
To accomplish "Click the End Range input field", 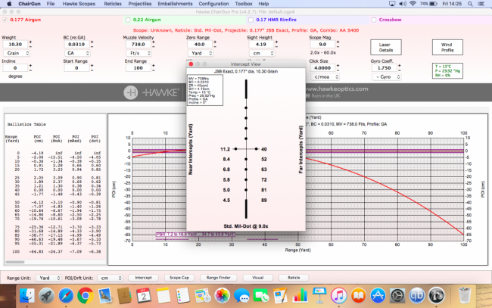I will coord(139,68).
